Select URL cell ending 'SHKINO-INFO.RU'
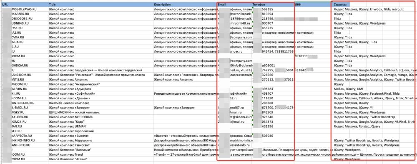Image resolution: width=417 pixels, height=164 pixels. (x=23, y=140)
